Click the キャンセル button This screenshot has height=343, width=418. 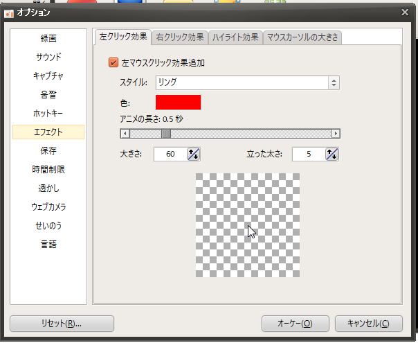(x=368, y=324)
